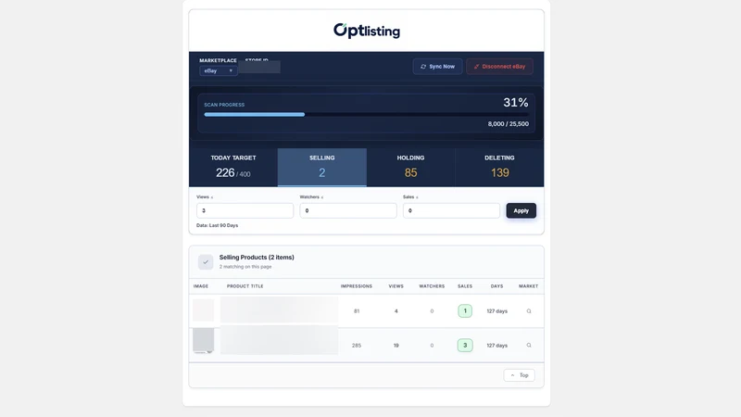The image size is (741, 417).
Task: Click the scan progress bar
Action: tap(366, 114)
